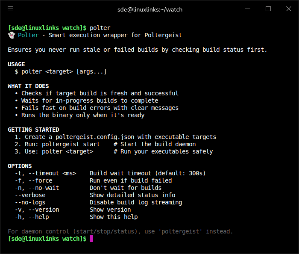Click the GETTING STARTED heading

(x=33, y=130)
